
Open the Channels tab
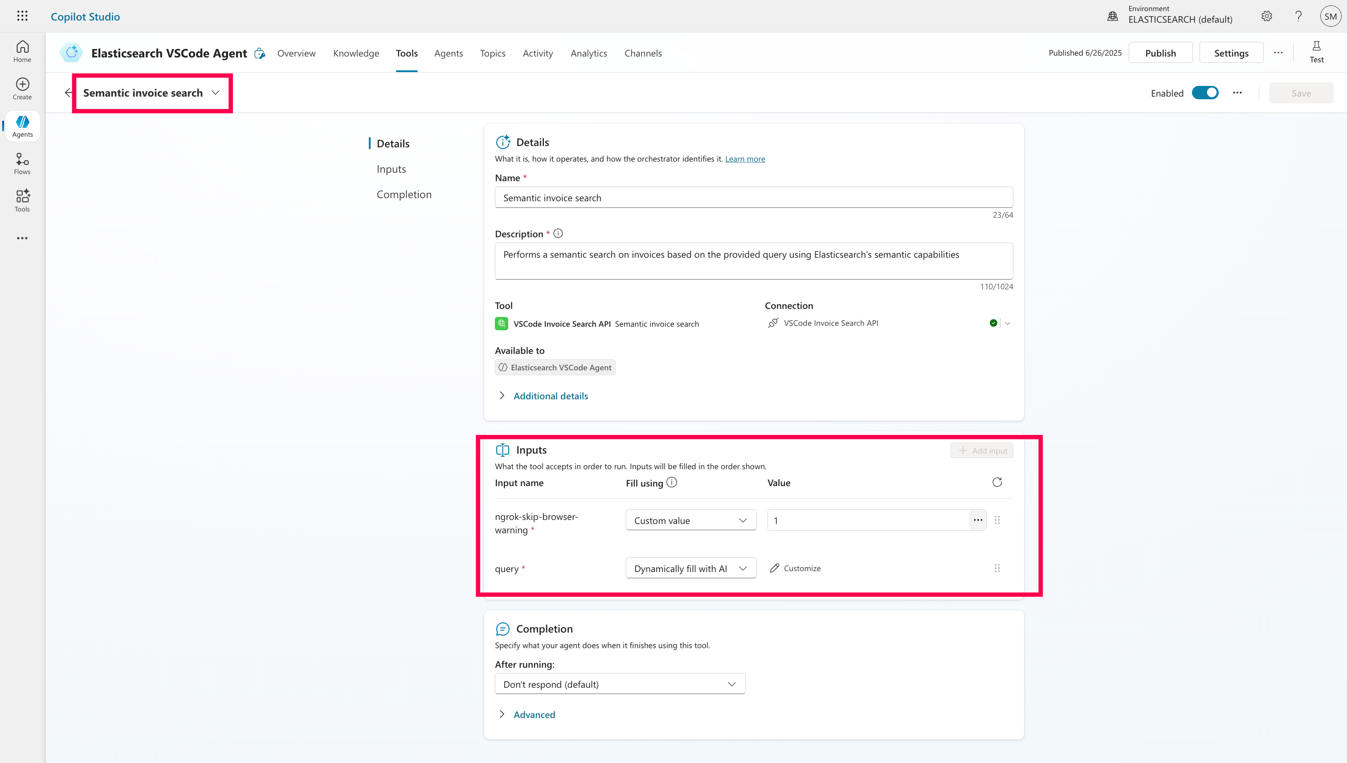click(x=643, y=53)
